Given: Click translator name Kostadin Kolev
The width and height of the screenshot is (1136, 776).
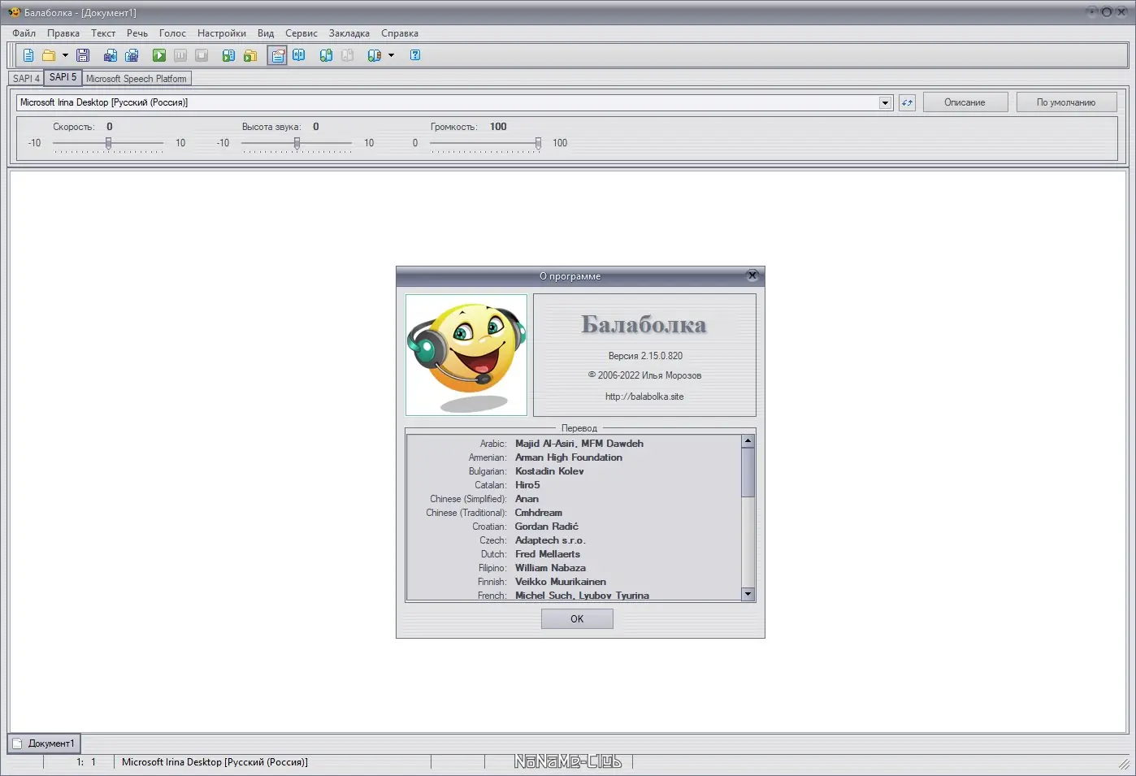Looking at the screenshot, I should (x=549, y=471).
